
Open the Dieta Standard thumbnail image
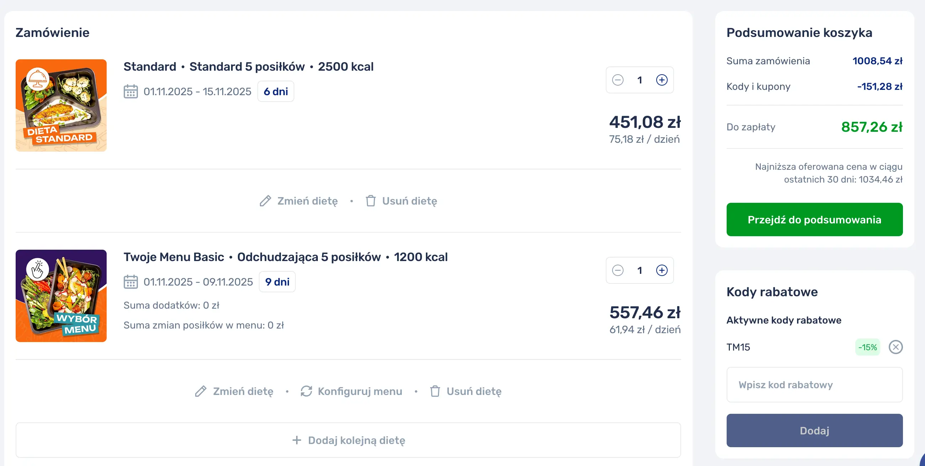pos(61,105)
